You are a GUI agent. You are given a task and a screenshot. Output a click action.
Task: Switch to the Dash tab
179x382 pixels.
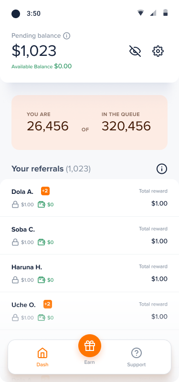42,357
